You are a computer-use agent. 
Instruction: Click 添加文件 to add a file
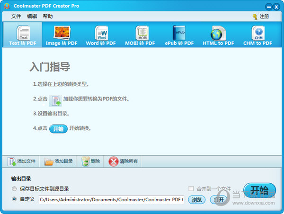click(21, 161)
